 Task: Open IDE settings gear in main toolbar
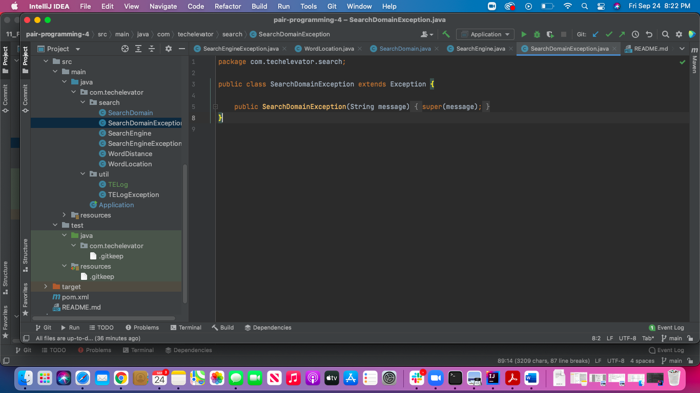(679, 34)
